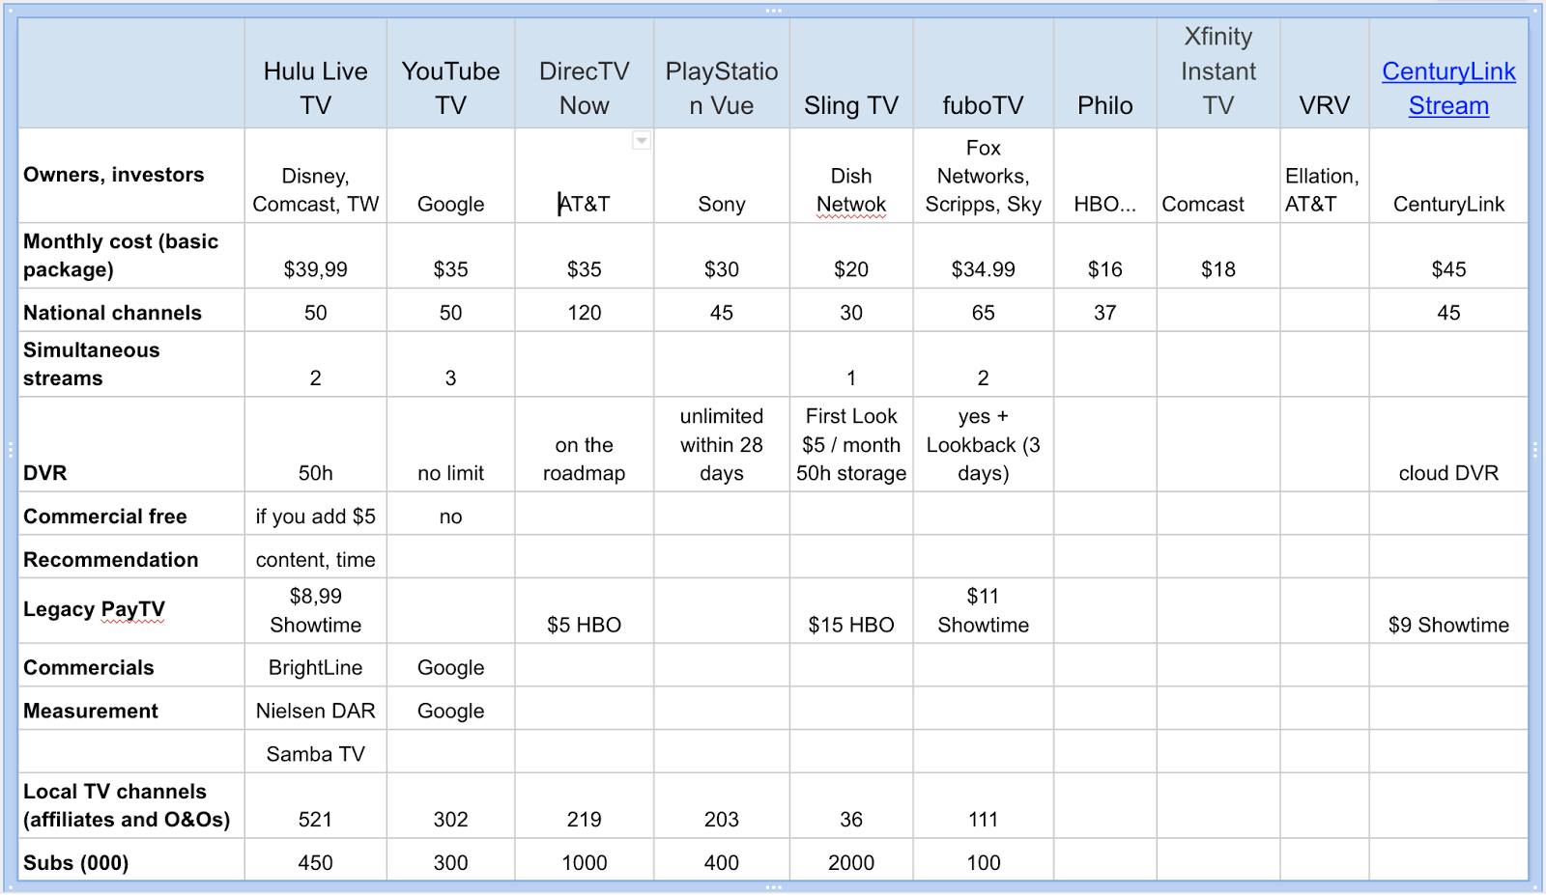Select the AT&T cell under DirecTV Now
The image size is (1546, 895).
[585, 176]
